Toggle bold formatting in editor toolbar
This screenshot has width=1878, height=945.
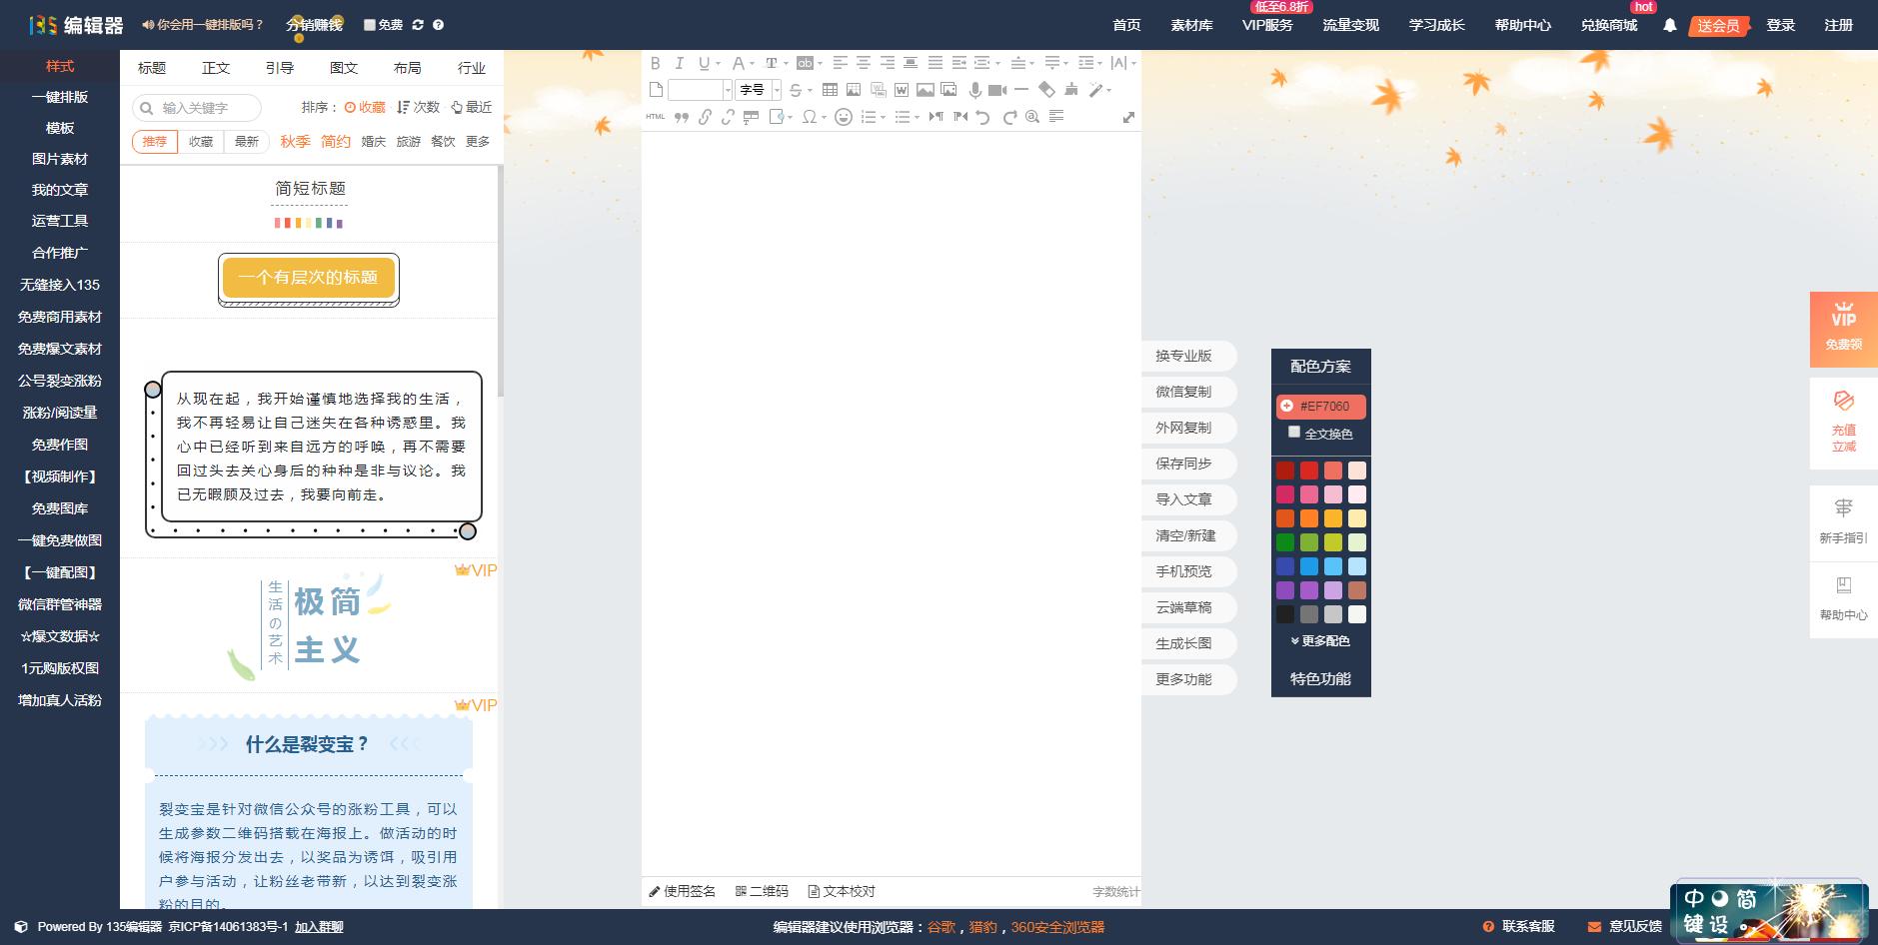point(656,63)
